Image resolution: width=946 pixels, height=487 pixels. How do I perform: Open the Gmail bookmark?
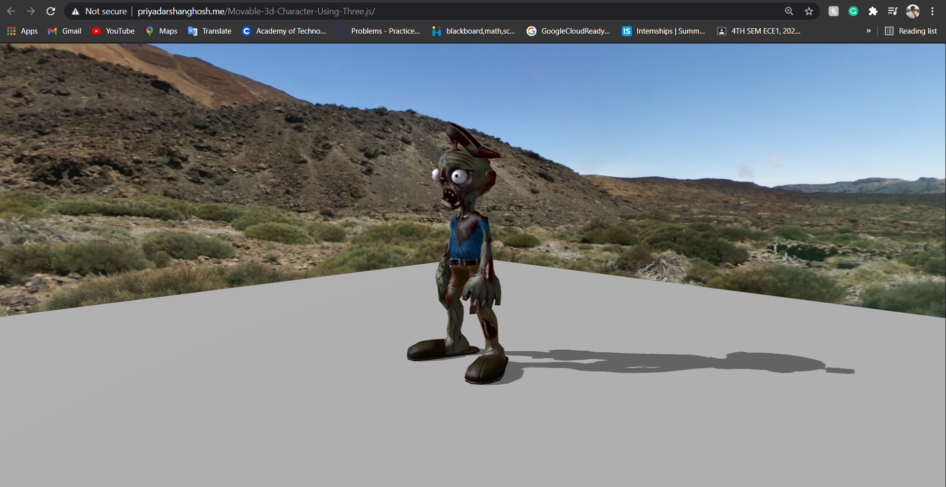(x=65, y=31)
